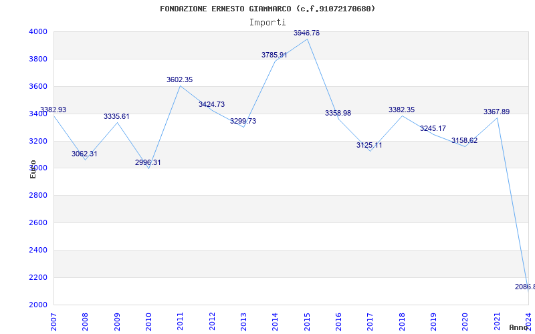The height and width of the screenshot is (334, 535).
Task: Click x-axis year 2015
Action: click(307, 322)
